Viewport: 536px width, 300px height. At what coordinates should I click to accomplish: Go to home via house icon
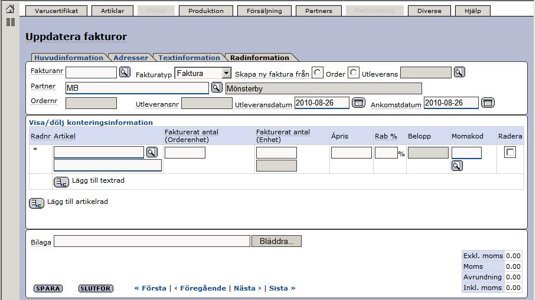[10, 9]
